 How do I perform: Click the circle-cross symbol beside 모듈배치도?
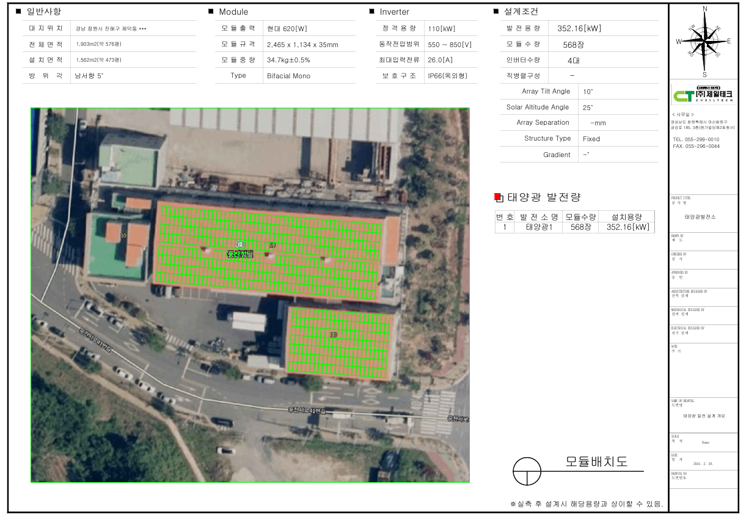click(527, 472)
